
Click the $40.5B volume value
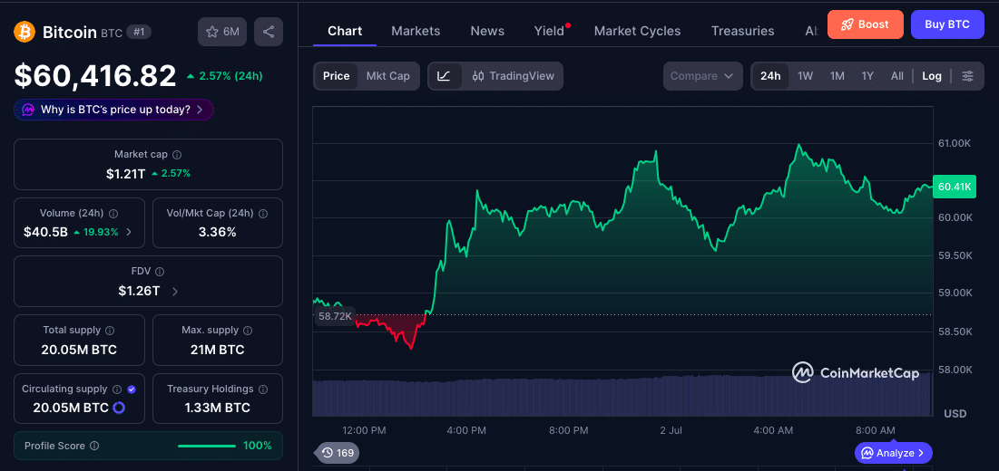click(45, 232)
